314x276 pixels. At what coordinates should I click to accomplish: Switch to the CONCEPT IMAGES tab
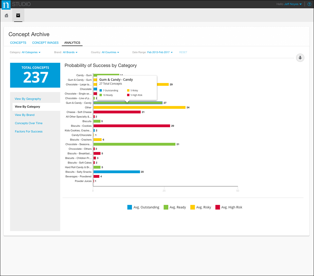point(45,43)
